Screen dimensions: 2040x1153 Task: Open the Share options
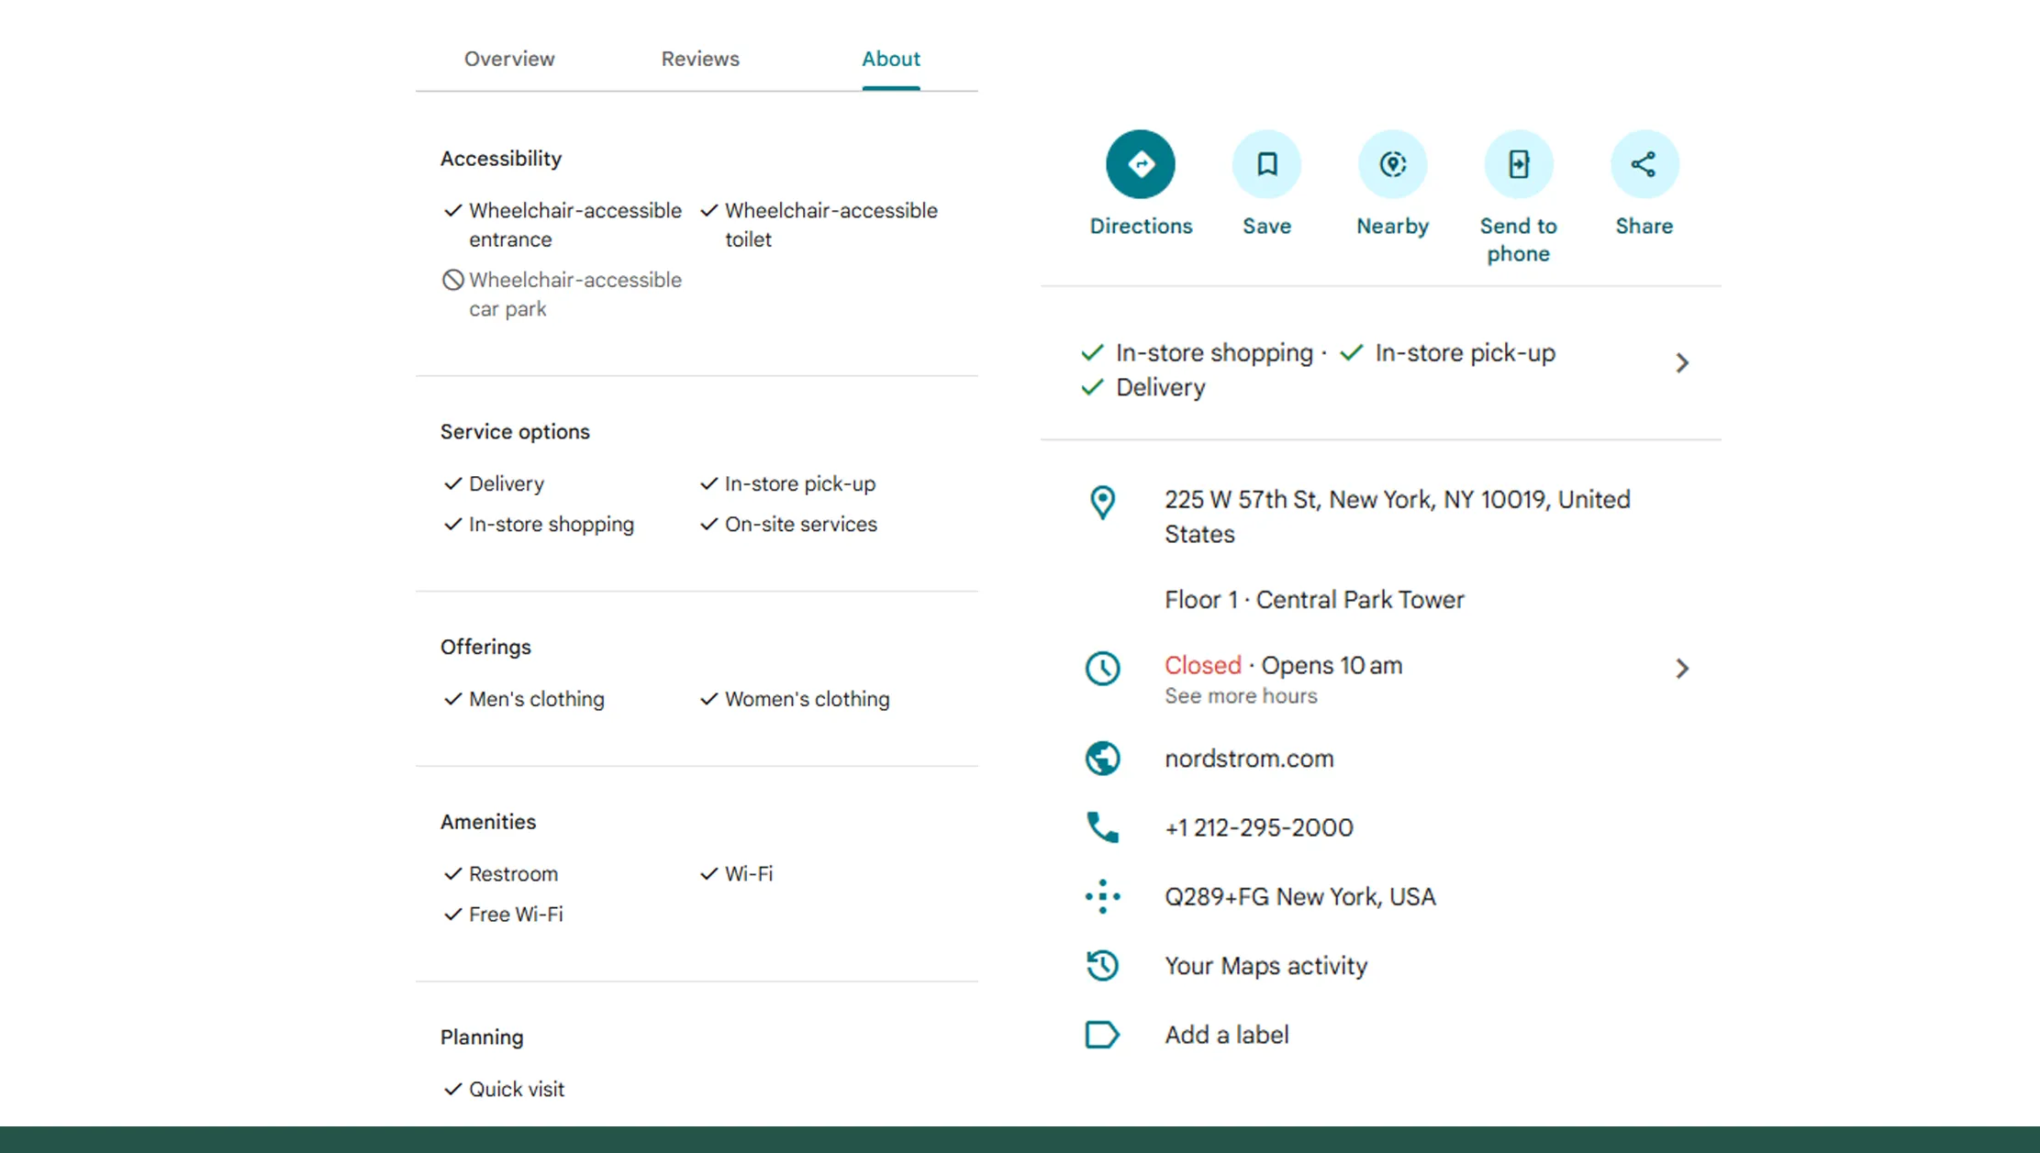tap(1643, 163)
